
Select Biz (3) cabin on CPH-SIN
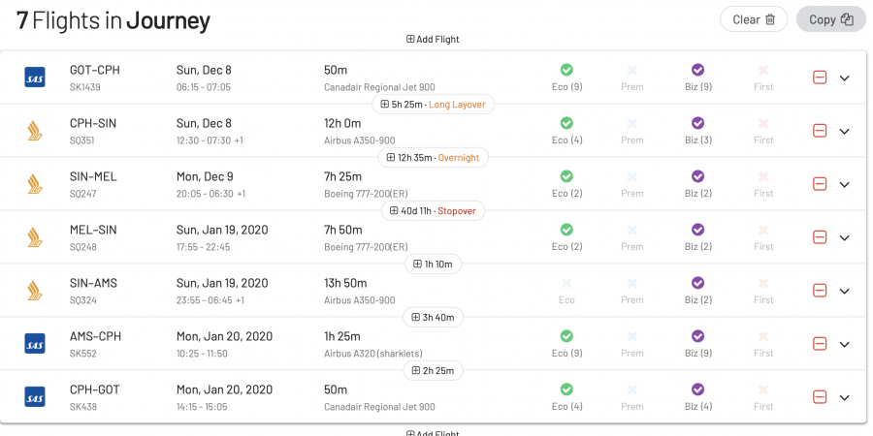[697, 131]
